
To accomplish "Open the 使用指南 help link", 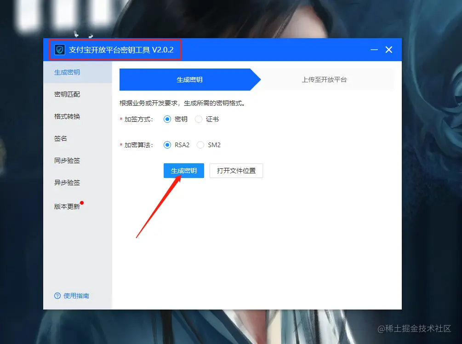I will [x=76, y=296].
